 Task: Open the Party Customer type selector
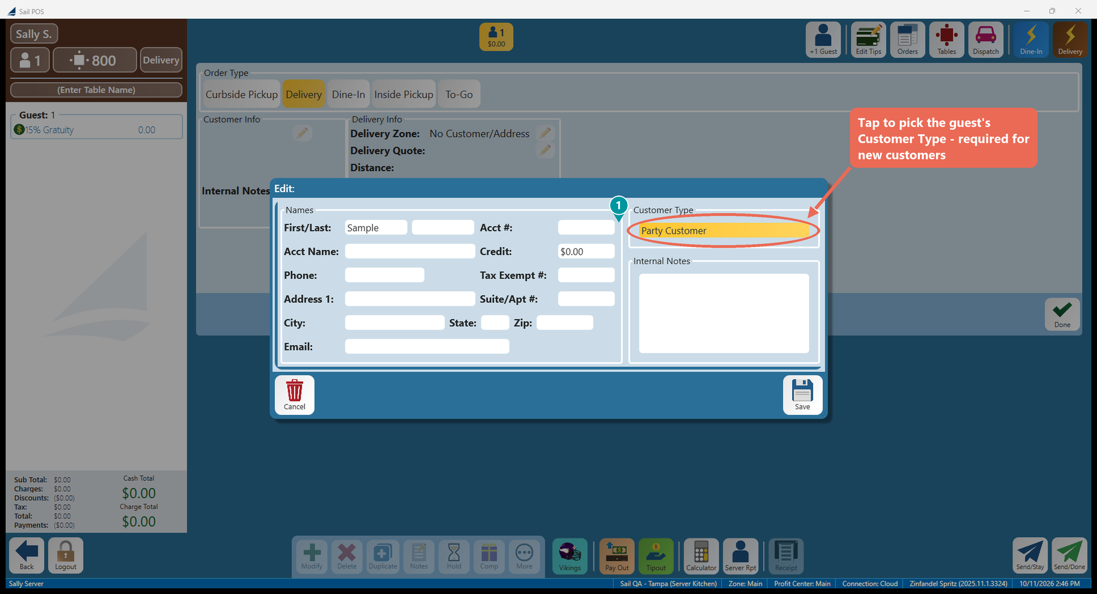coord(724,231)
